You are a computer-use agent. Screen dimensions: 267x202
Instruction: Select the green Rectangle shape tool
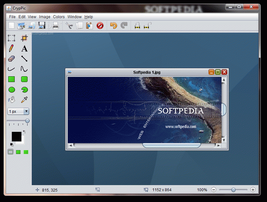(x=12, y=79)
